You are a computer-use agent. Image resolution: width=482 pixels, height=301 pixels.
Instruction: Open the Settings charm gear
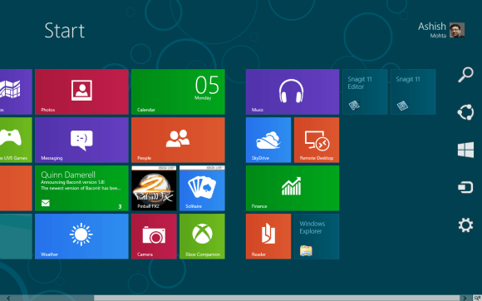[x=465, y=225]
